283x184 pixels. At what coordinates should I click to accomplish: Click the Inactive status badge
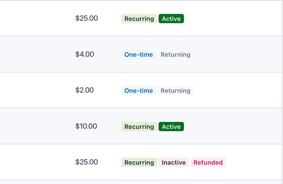(174, 163)
